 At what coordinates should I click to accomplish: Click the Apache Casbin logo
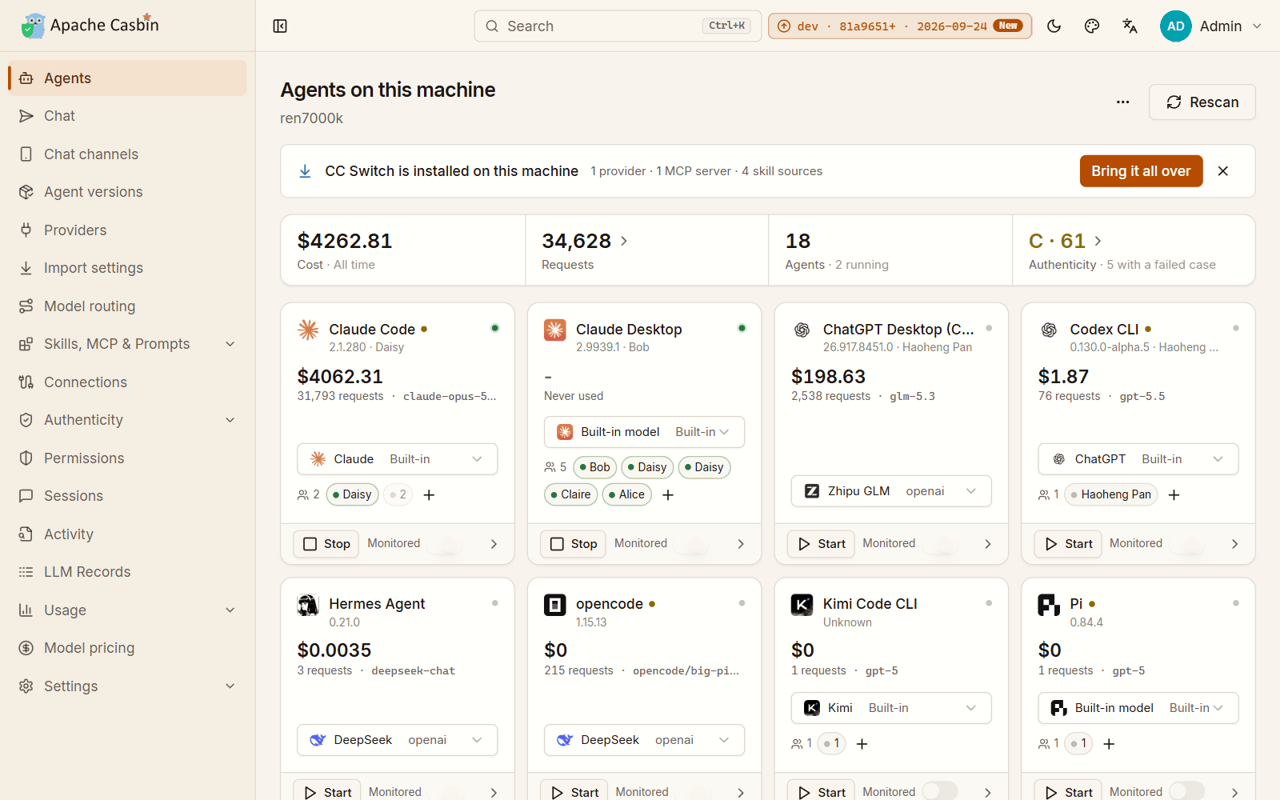[x=90, y=26]
